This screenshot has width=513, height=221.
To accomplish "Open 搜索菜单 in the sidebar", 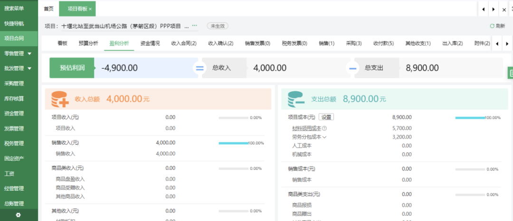I will (x=14, y=9).
